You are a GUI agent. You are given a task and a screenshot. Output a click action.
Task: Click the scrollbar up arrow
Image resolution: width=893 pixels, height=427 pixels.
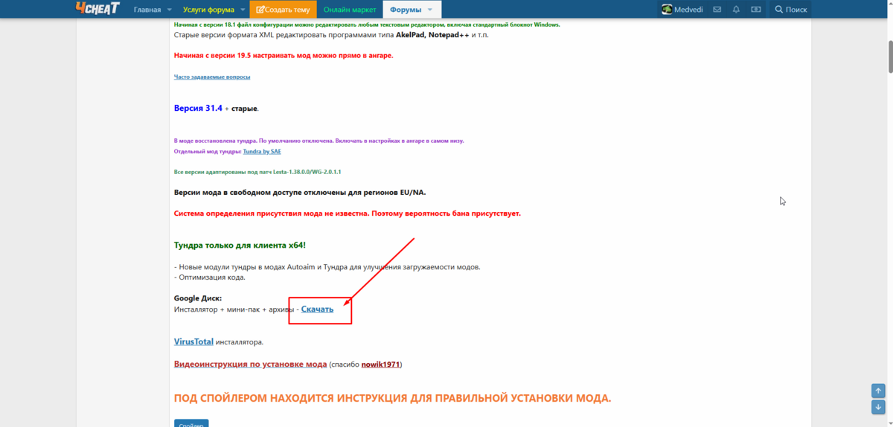tap(890, 4)
